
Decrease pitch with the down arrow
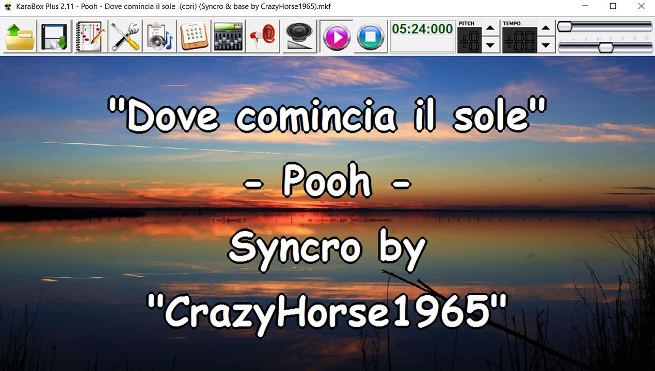490,45
